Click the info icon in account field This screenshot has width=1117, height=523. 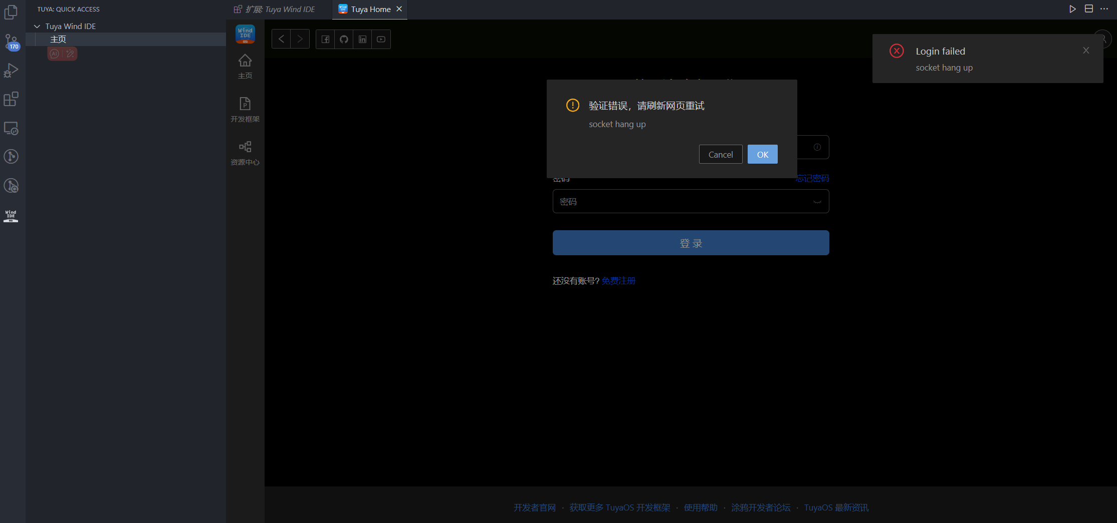point(817,147)
